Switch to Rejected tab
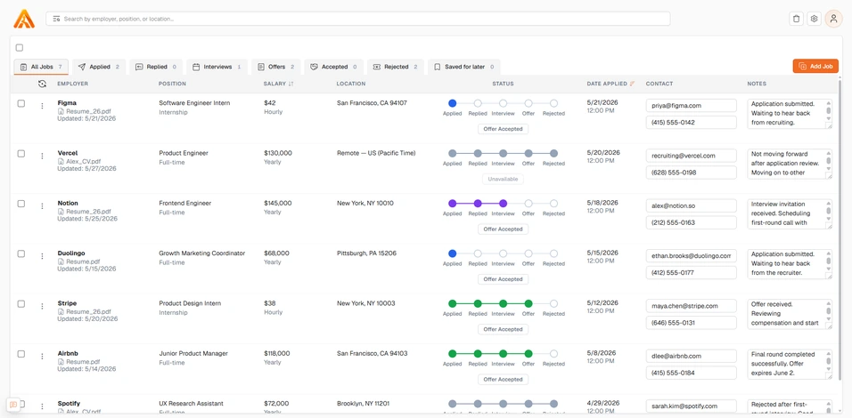This screenshot has width=852, height=418. pyautogui.click(x=396, y=67)
